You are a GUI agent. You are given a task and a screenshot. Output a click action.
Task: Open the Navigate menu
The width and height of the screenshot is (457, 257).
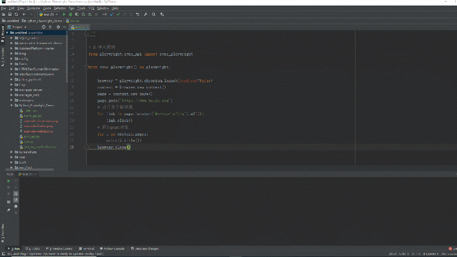[33, 8]
